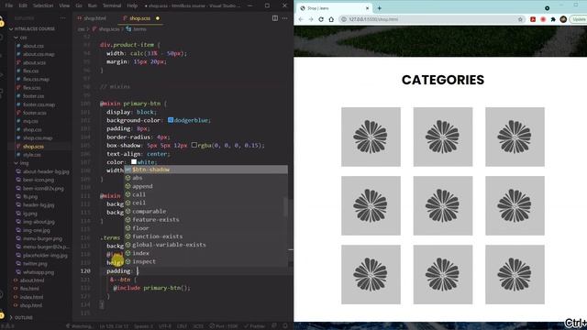
Task: Click Prettier status bar item
Action: click(255, 326)
